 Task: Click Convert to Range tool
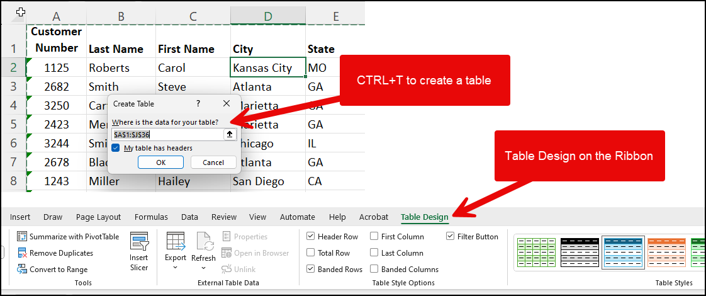(52, 270)
